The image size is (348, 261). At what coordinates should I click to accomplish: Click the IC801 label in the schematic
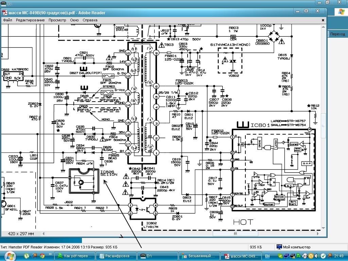260,125
